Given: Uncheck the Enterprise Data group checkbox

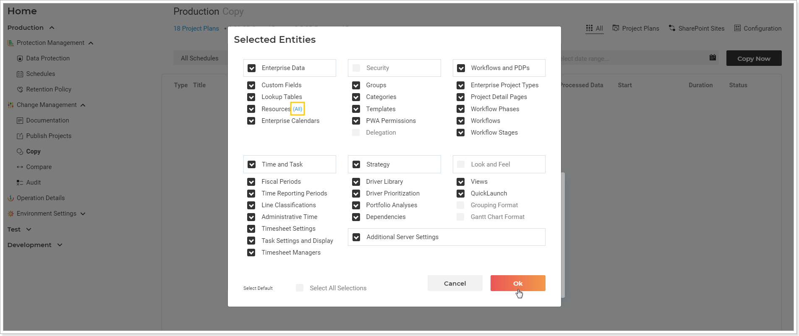Looking at the screenshot, I should click(x=251, y=68).
